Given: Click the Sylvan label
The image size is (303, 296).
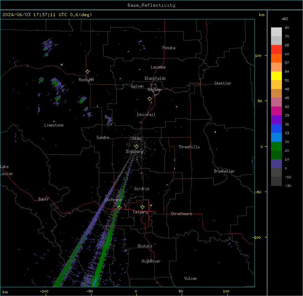Looking at the screenshot, I should tap(137, 86).
